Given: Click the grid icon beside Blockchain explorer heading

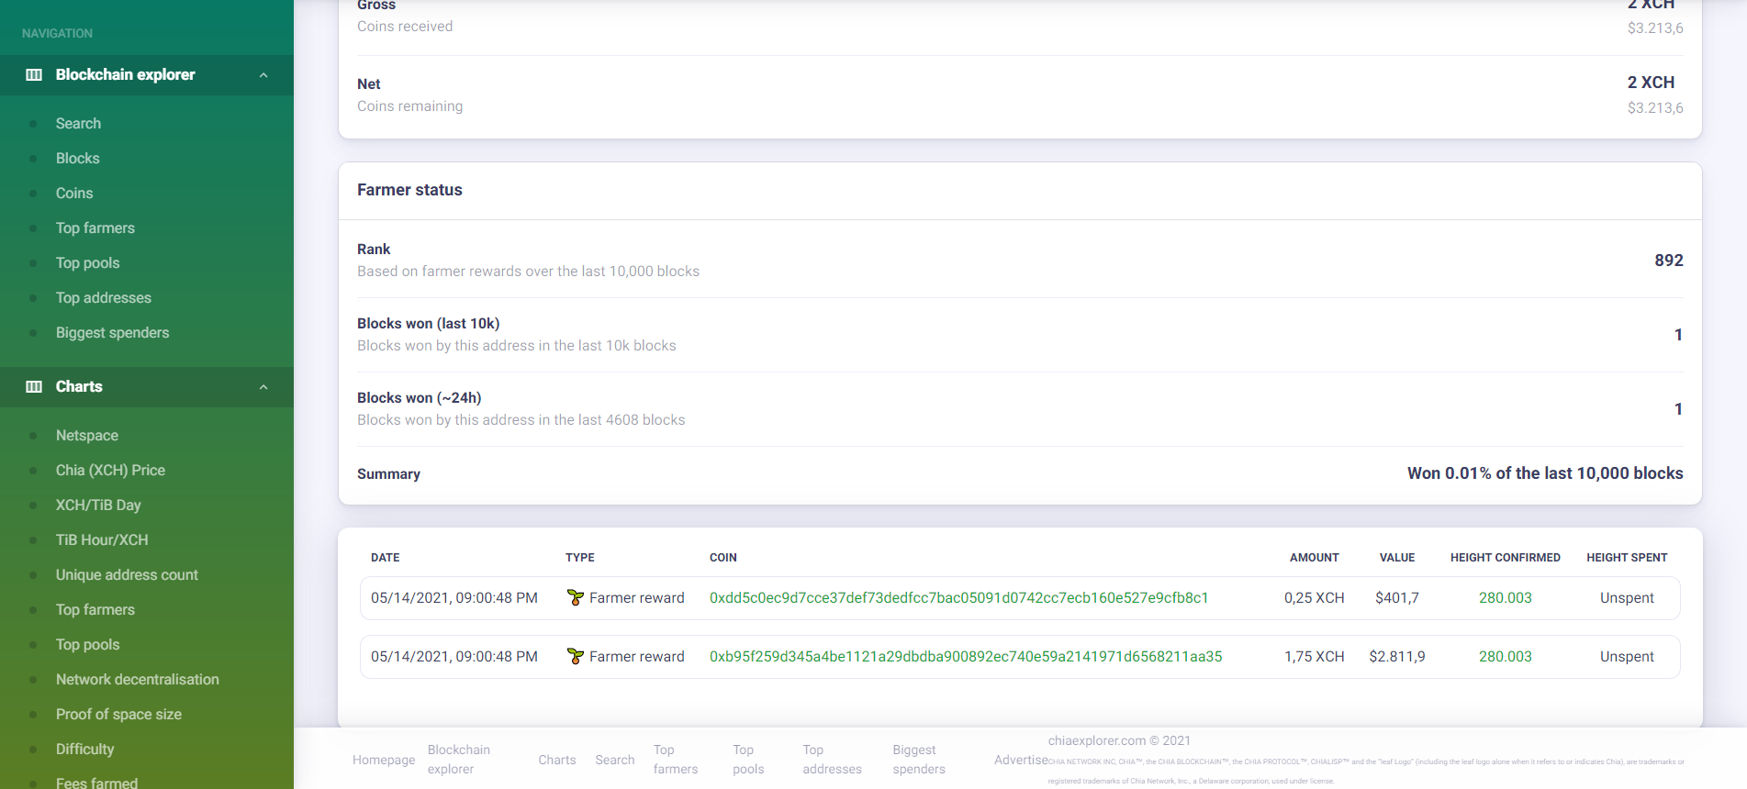Looking at the screenshot, I should (34, 74).
